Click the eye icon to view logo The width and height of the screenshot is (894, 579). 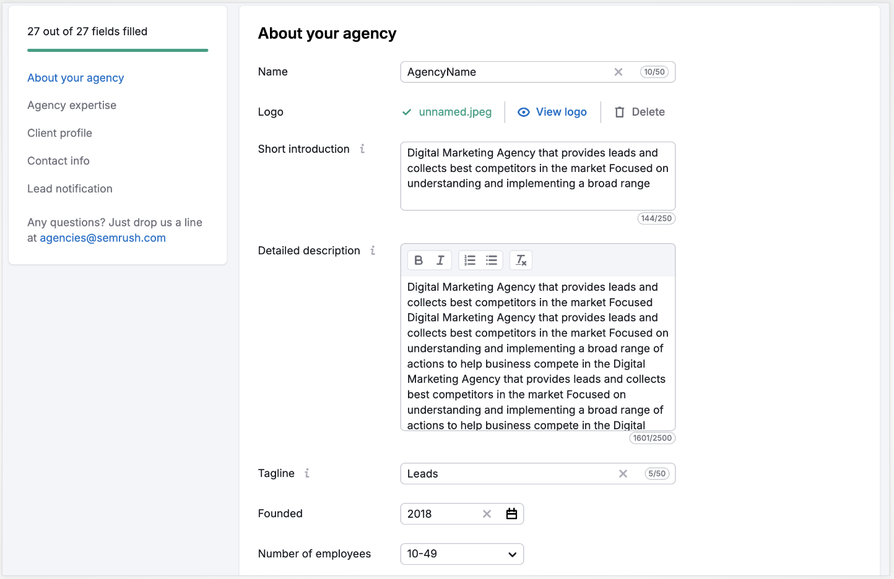pos(524,112)
